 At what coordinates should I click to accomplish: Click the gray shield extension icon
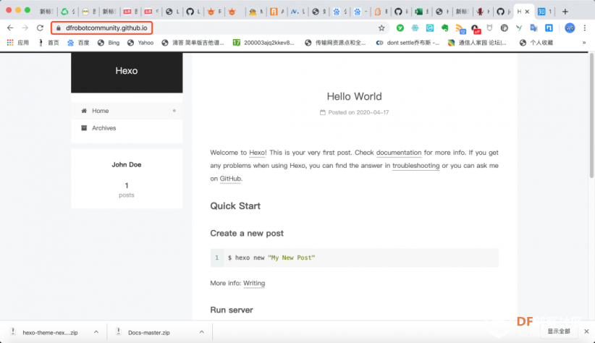[489, 27]
